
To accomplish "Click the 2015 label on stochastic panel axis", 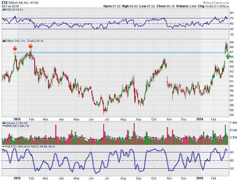I will click(x=17, y=178).
